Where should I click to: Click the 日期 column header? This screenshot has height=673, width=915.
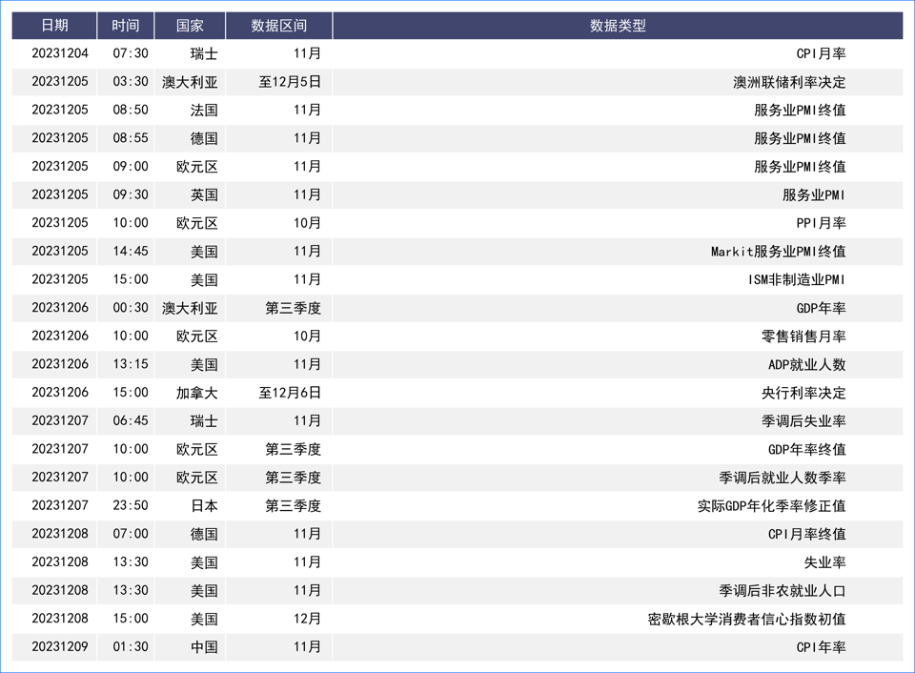55,26
